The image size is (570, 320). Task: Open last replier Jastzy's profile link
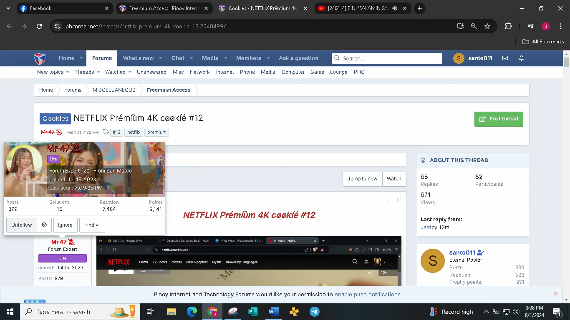(428, 227)
